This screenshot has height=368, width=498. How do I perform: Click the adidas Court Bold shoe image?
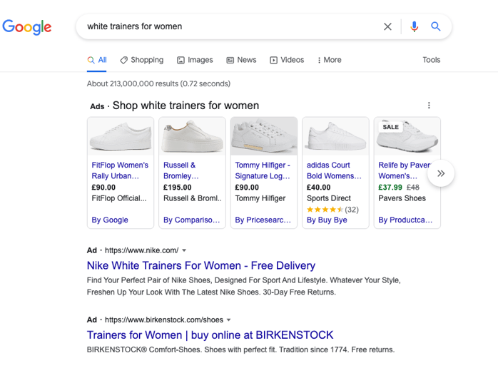(335, 136)
